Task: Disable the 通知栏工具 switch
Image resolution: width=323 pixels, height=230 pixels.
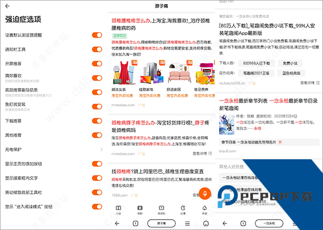Action: click(x=97, y=49)
